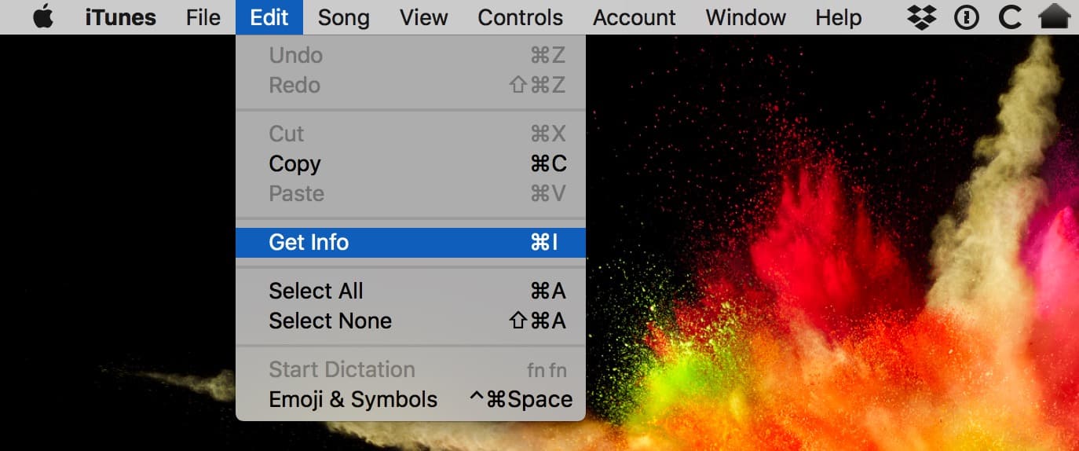Open the View menu
Viewport: 1079px width, 451px height.
(423, 17)
